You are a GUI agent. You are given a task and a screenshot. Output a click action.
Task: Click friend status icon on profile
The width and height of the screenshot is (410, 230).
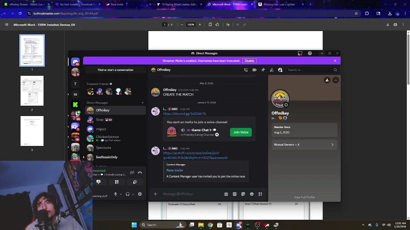coord(327,80)
